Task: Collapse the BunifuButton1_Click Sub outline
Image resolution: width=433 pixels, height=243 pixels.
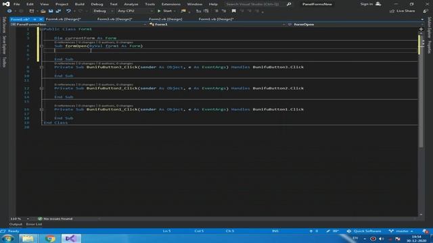Action: pos(41,109)
